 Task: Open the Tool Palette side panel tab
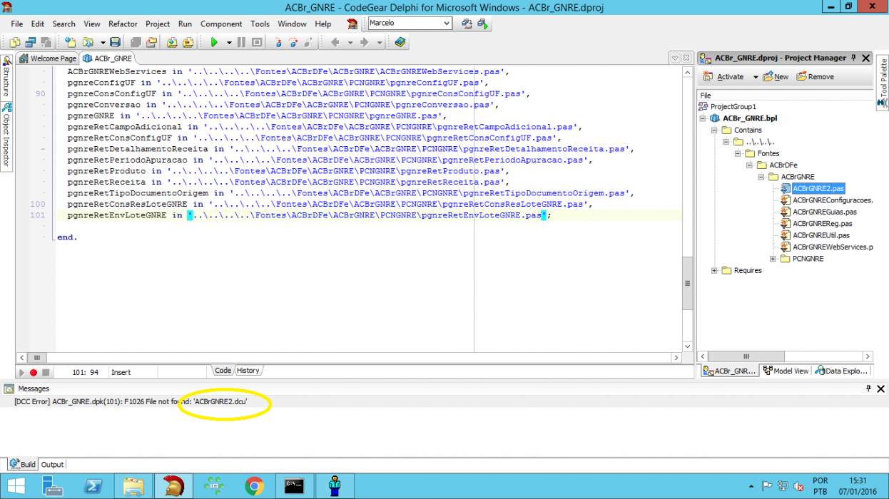click(x=883, y=84)
